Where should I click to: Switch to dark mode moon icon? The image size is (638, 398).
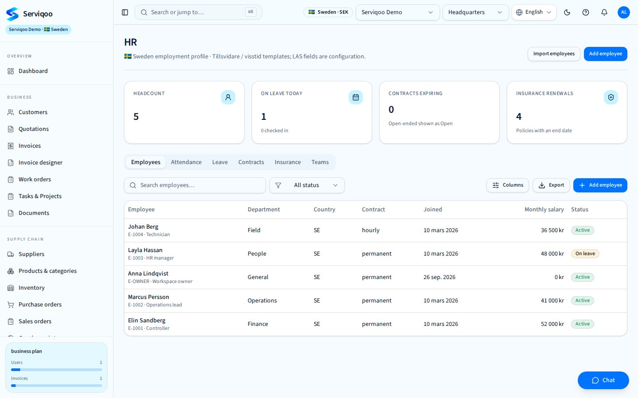(x=567, y=12)
